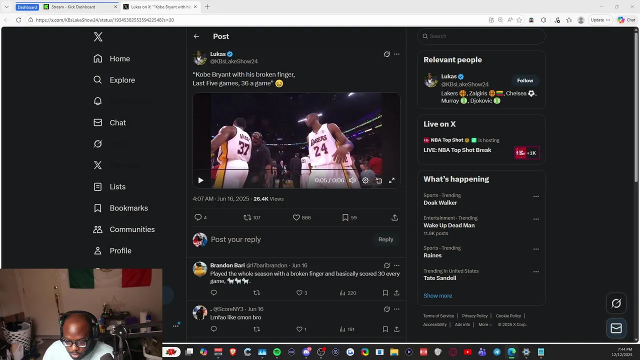Viewport: 640px width, 360px height.
Task: Click Show more under What's happening
Action: [437, 295]
